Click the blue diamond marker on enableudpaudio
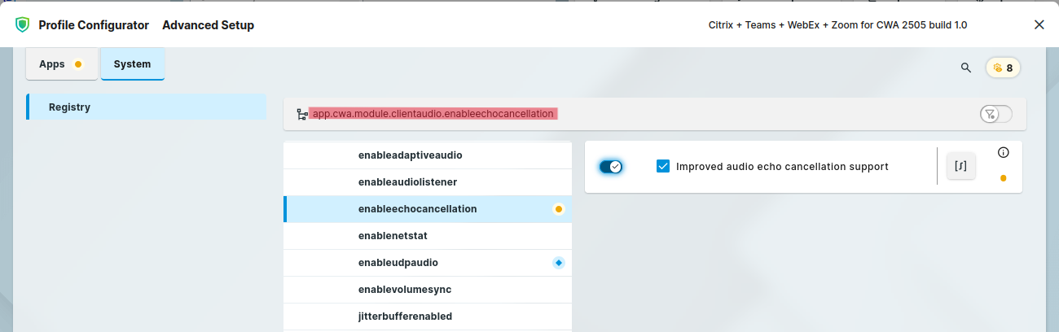Image resolution: width=1059 pixels, height=332 pixels. pyautogui.click(x=558, y=263)
